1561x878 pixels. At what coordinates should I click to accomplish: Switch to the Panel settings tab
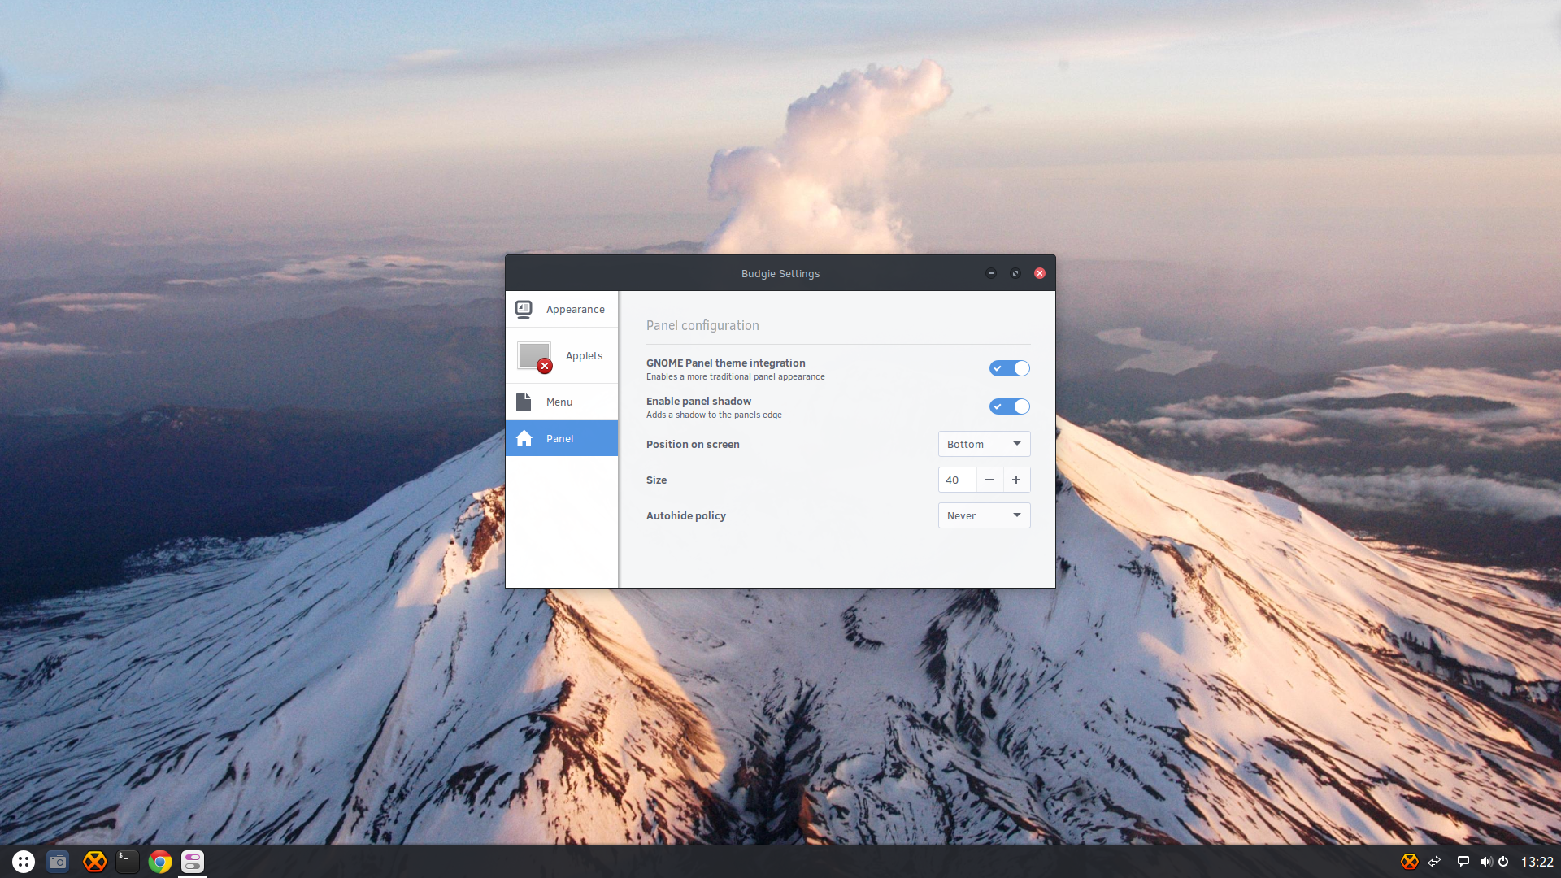[x=562, y=438]
